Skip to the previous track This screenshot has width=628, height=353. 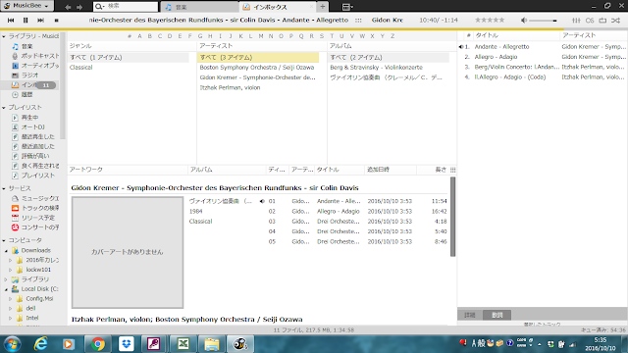click(11, 20)
